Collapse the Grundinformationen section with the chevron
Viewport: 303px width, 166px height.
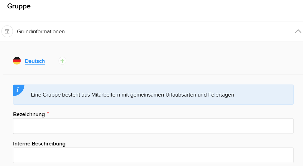pyautogui.click(x=298, y=31)
